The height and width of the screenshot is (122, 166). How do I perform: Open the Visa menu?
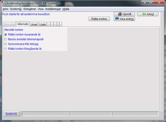41,9
